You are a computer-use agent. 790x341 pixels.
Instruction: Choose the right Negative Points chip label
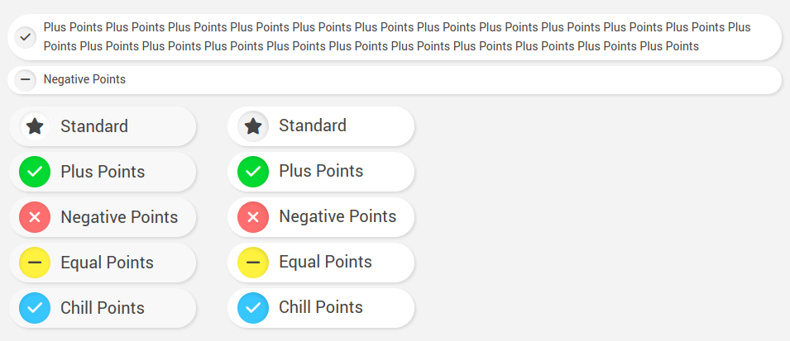click(338, 217)
